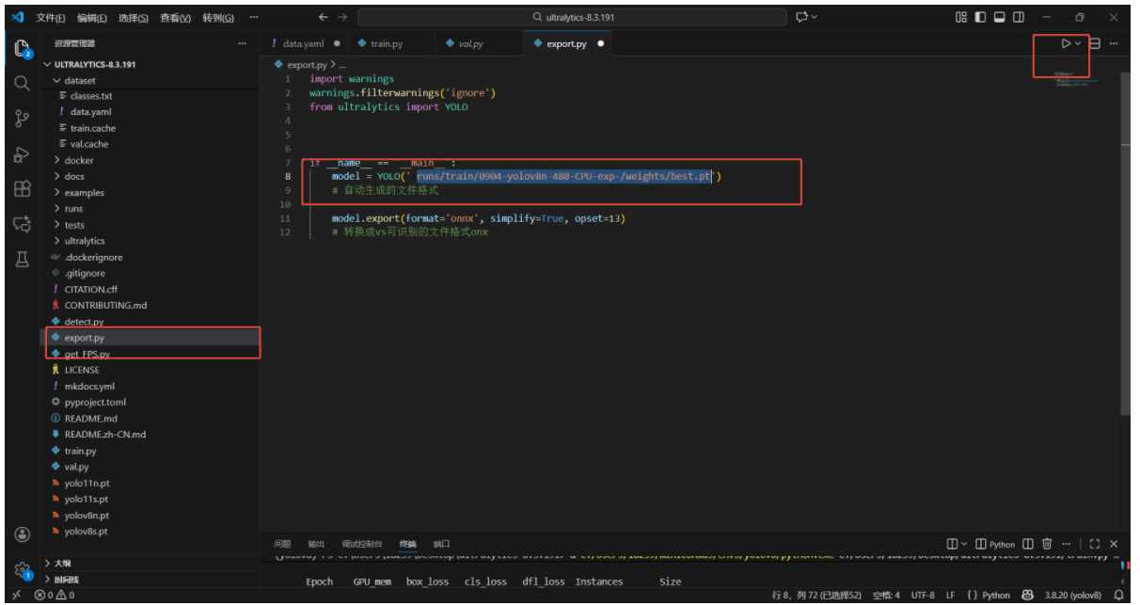Open detect.py in the file explorer
1140x605 pixels.
[x=150, y=322]
